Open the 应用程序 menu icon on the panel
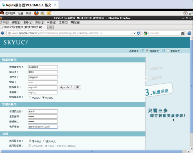Viewport: 193px width, 153px height. (x=2, y=13)
